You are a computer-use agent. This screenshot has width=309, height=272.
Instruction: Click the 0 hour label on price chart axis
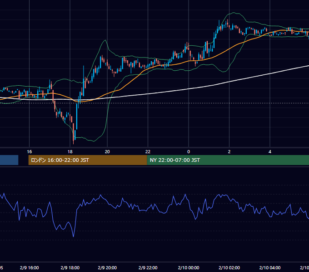(x=189, y=152)
